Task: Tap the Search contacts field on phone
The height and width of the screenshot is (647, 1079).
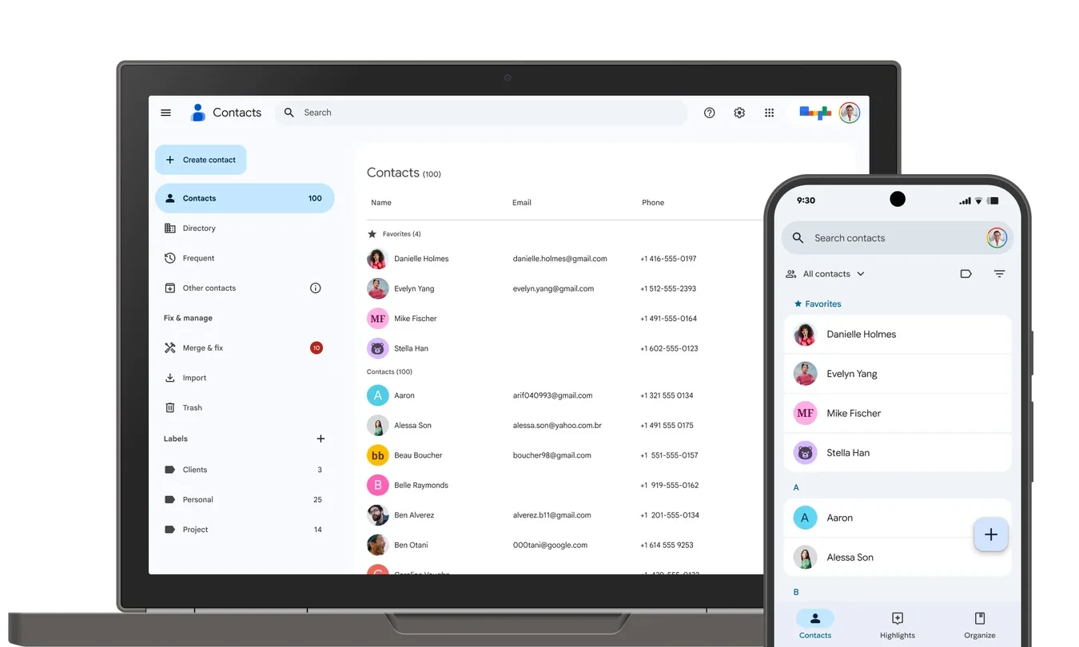Action: point(898,238)
